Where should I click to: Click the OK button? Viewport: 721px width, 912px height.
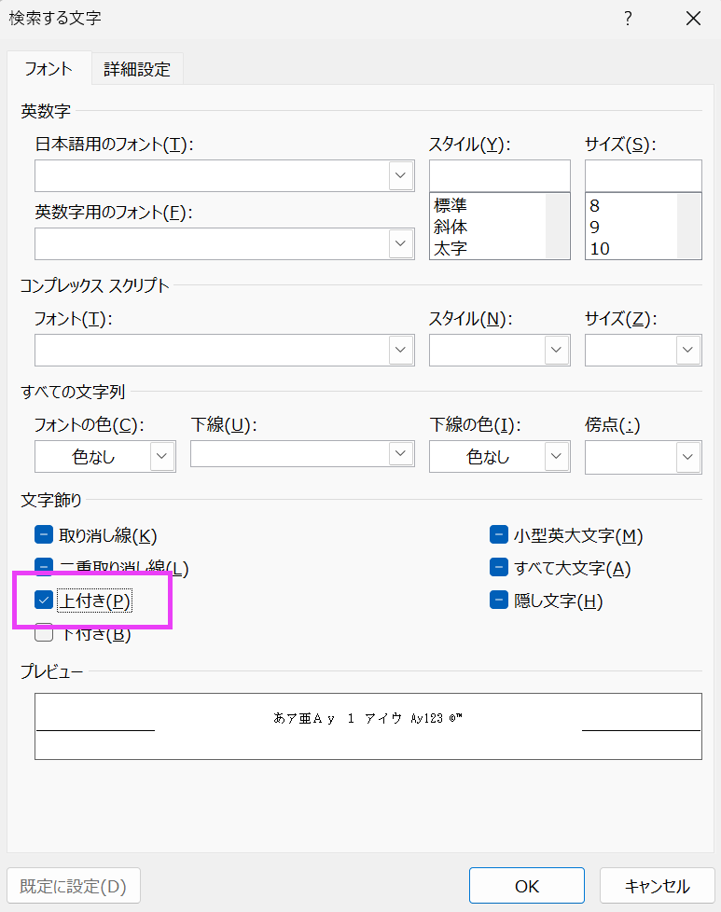pos(526,886)
